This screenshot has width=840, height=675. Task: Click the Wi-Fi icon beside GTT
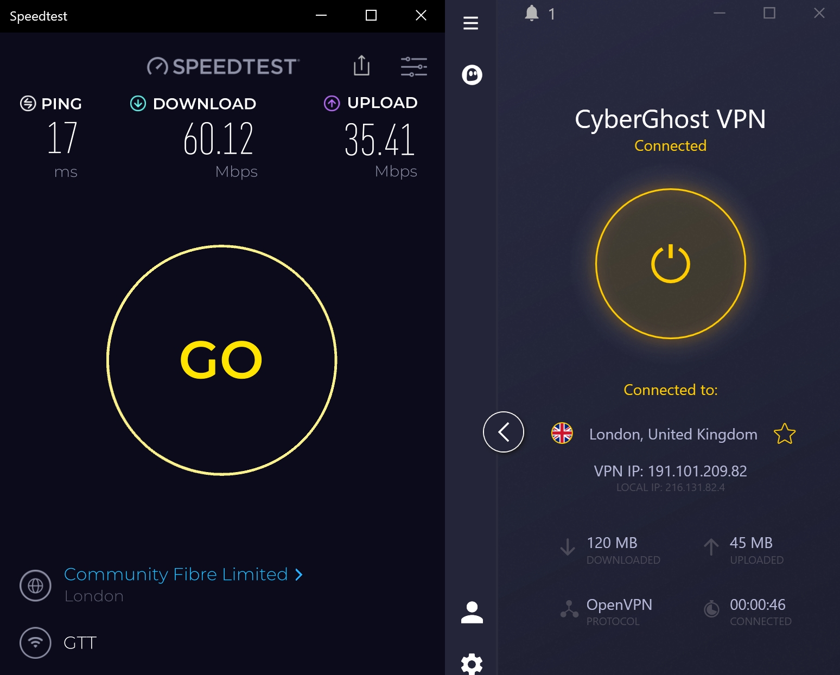pos(35,642)
